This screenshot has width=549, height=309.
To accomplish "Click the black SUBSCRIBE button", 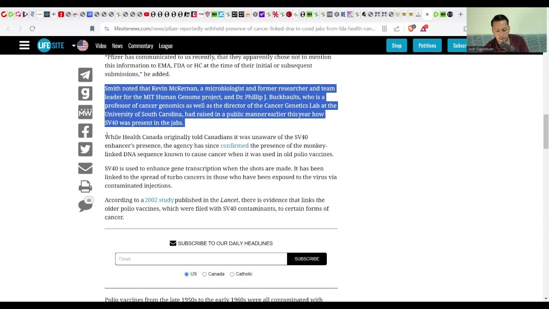I will click(x=307, y=259).
